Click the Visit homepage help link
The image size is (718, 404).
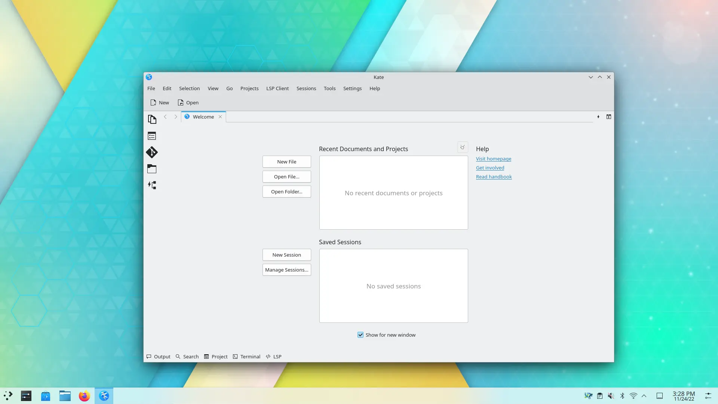coord(494,158)
